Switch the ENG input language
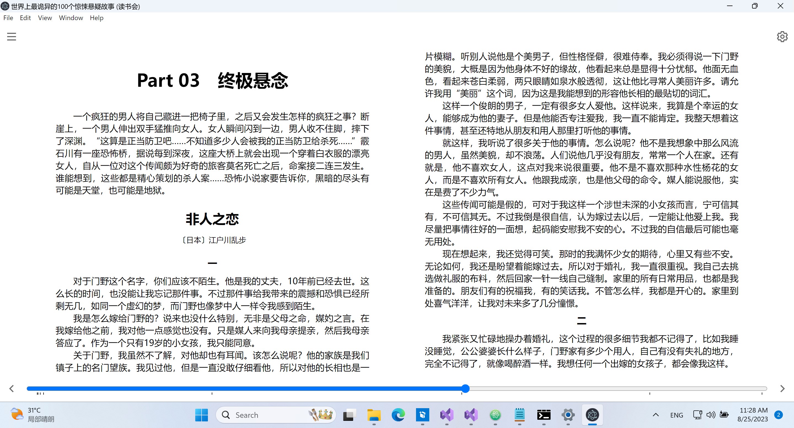The image size is (794, 428). pos(677,415)
